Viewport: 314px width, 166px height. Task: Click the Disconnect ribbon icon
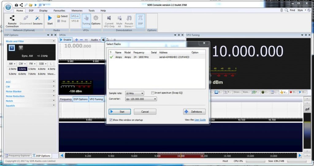pyautogui.click(x=26, y=20)
